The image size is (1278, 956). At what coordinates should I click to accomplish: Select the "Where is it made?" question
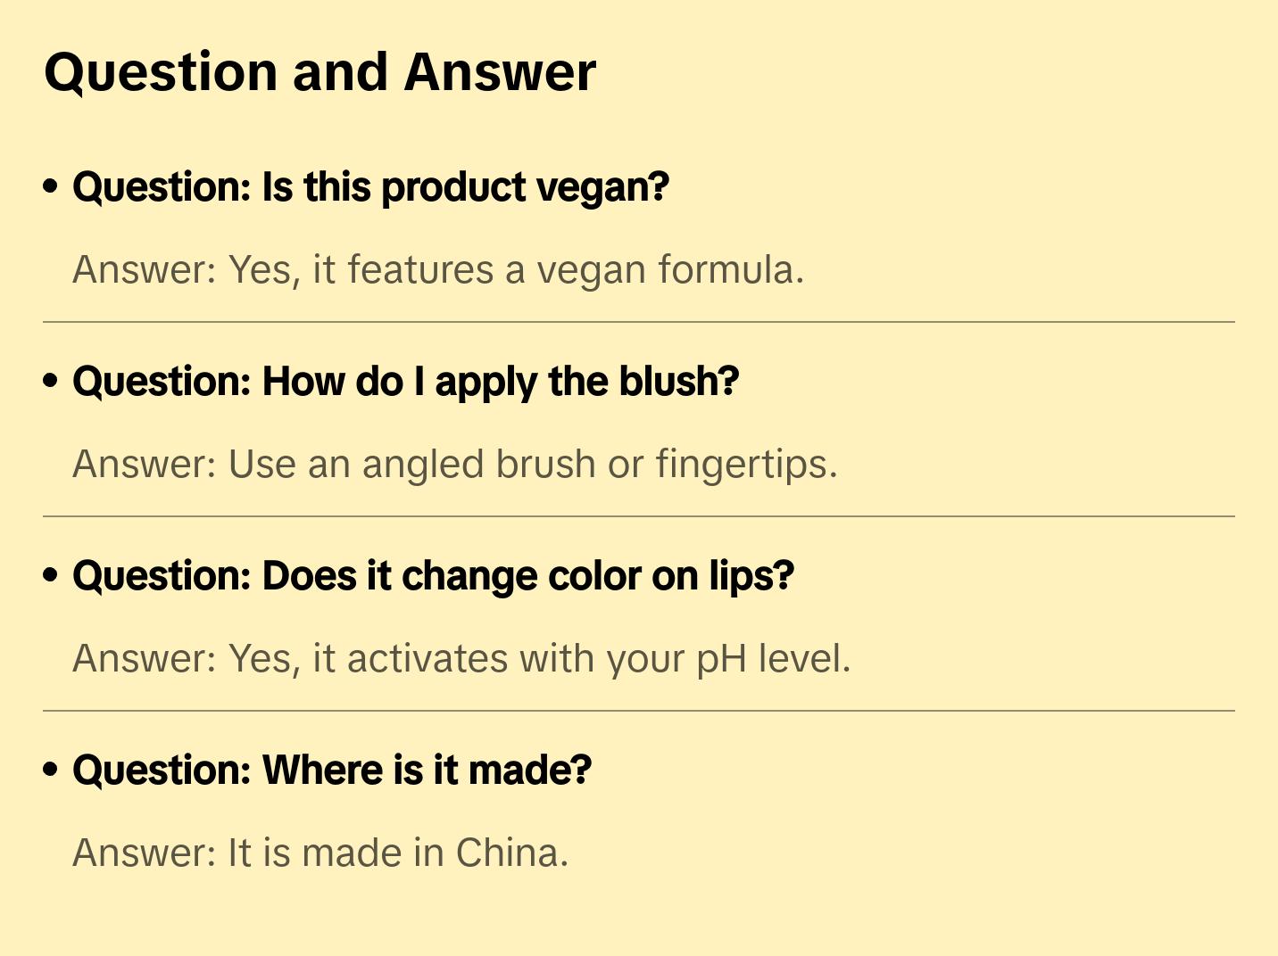[x=332, y=771]
